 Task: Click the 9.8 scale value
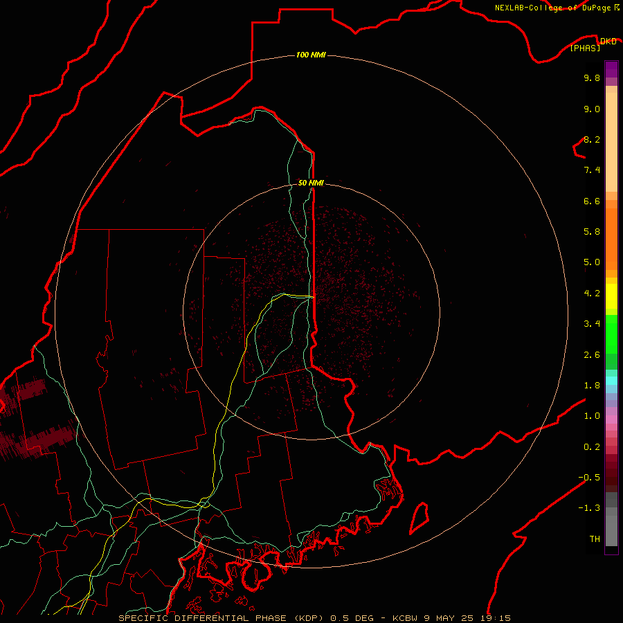(592, 78)
